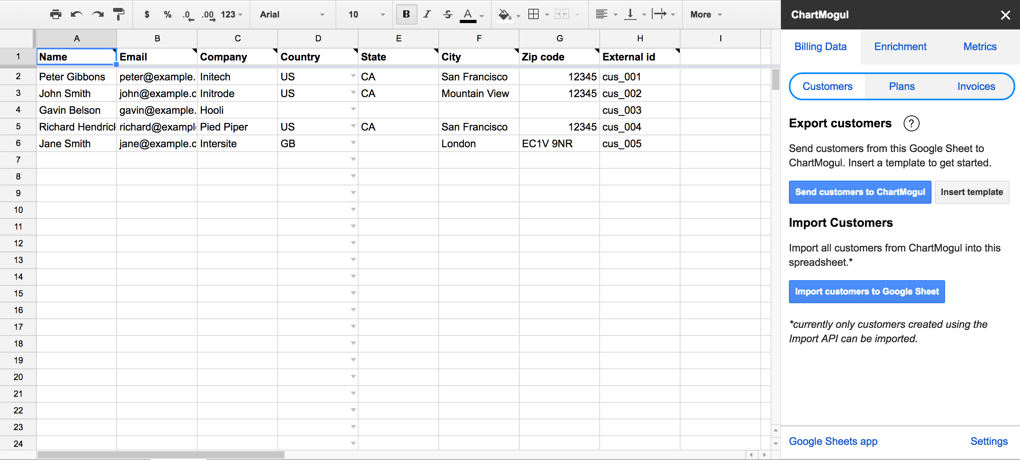Select the Invoices tab in ChartMogul sidebar
The height and width of the screenshot is (460, 1020).
pyautogui.click(x=976, y=86)
